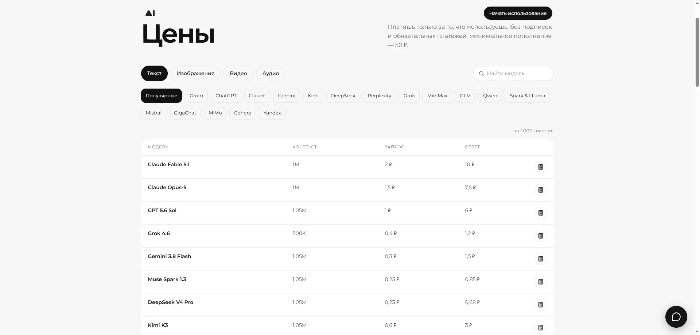The image size is (700, 335).
Task: Filter models by Kimi
Action: coord(313,96)
